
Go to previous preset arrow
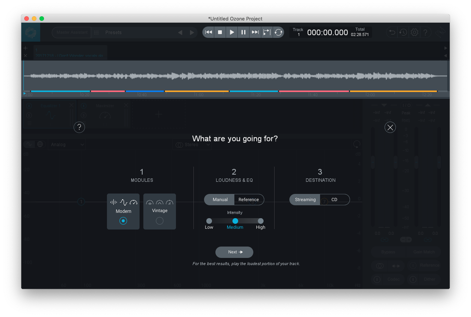pos(180,33)
